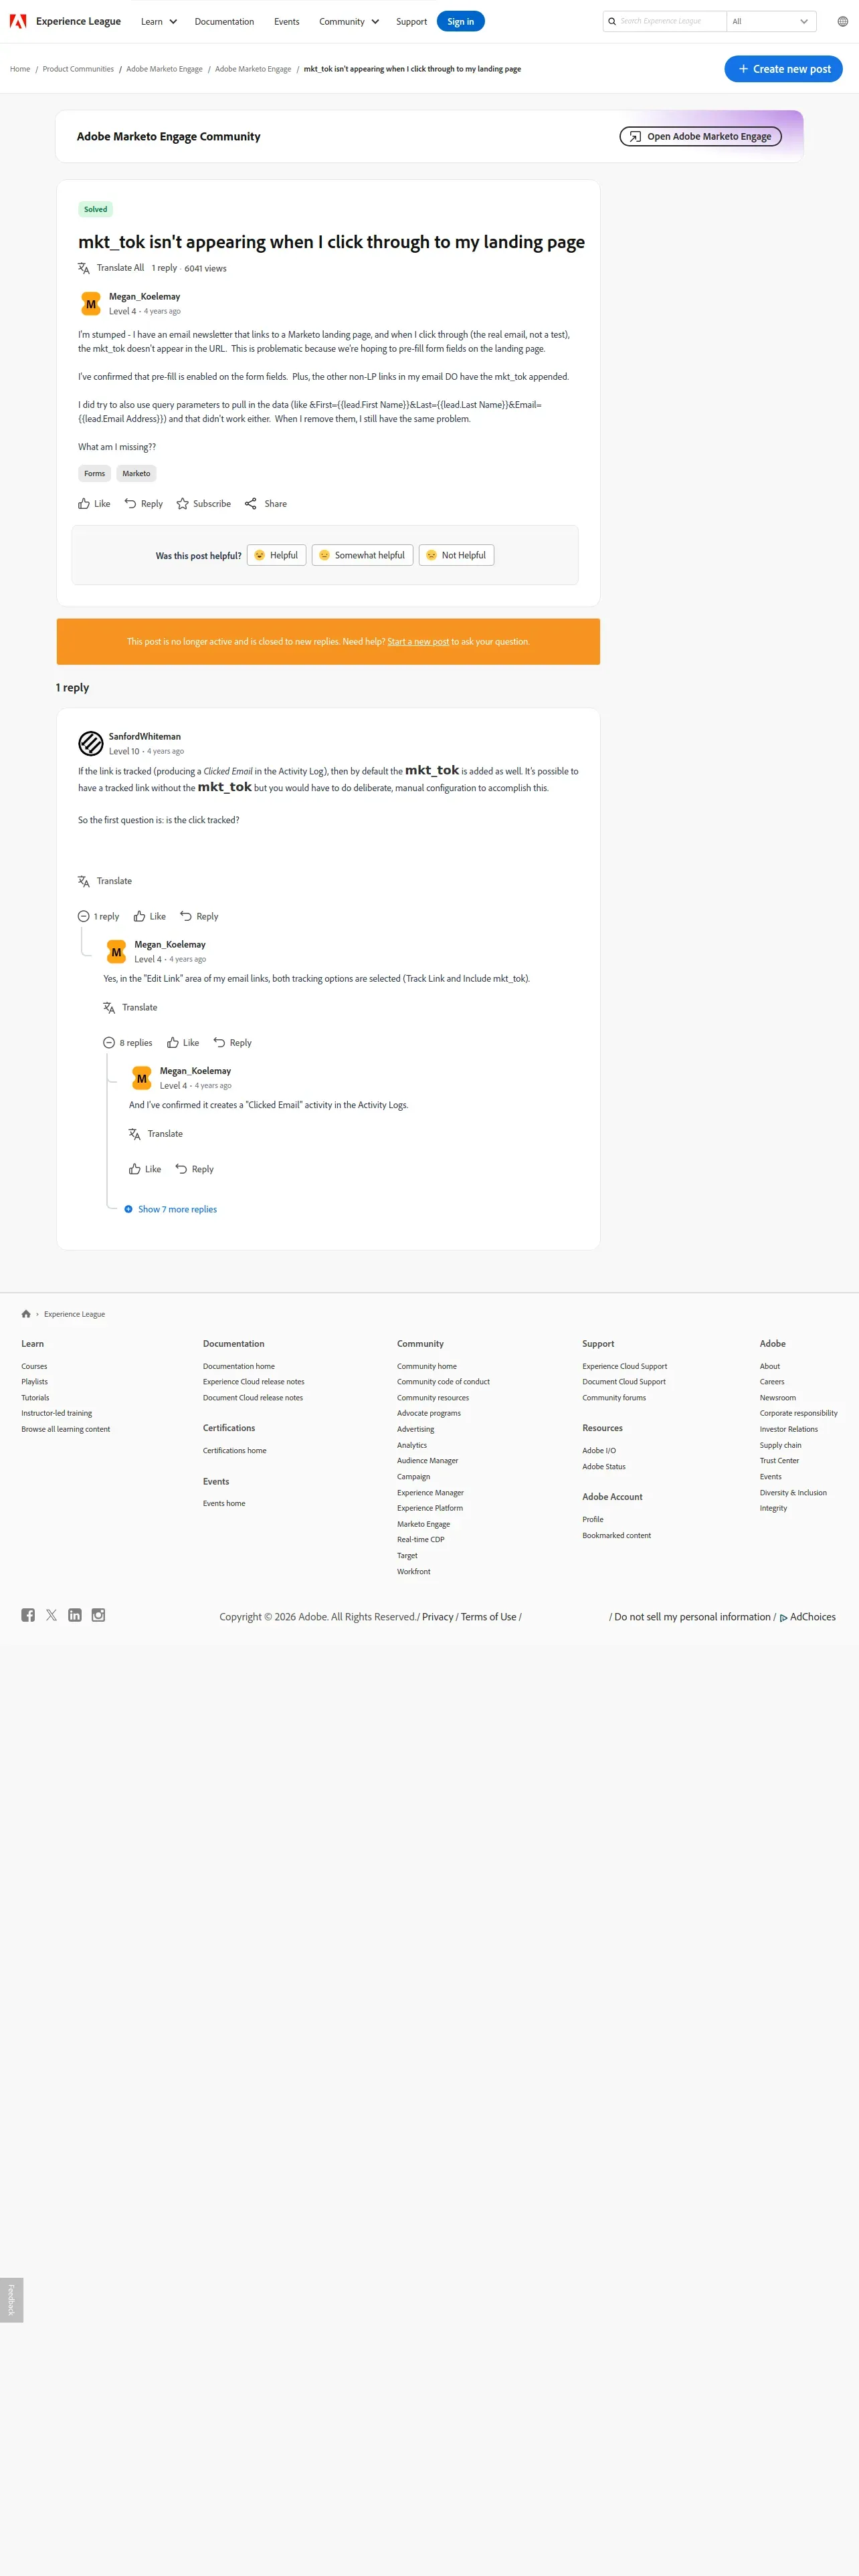Subscribe to the post via star icon
Image resolution: width=859 pixels, height=2576 pixels.
183,504
